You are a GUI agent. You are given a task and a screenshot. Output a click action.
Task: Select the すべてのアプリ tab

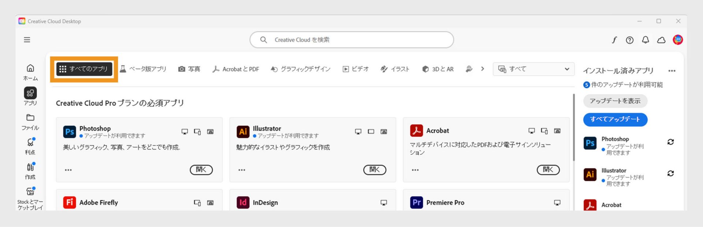click(x=84, y=69)
